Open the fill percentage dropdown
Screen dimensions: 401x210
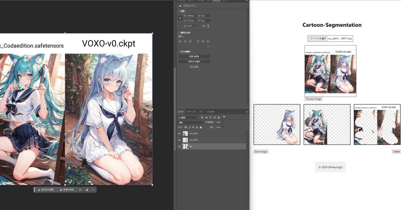point(223,127)
